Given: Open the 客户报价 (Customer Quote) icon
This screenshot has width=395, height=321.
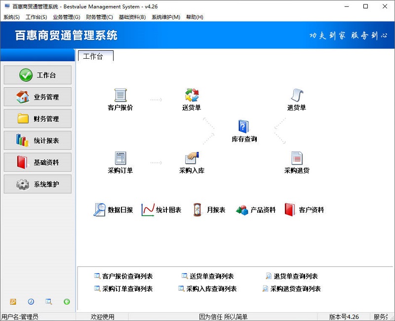Looking at the screenshot, I should (x=119, y=96).
